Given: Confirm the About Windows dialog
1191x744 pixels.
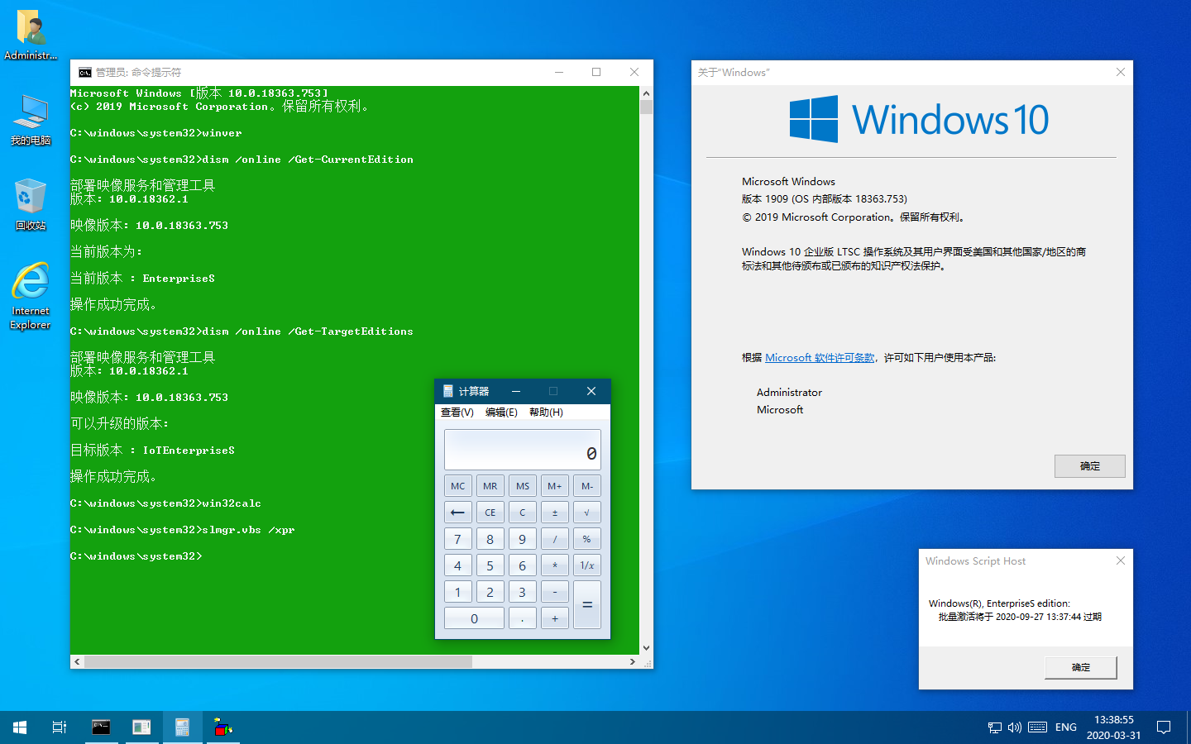Looking at the screenshot, I should pyautogui.click(x=1089, y=466).
